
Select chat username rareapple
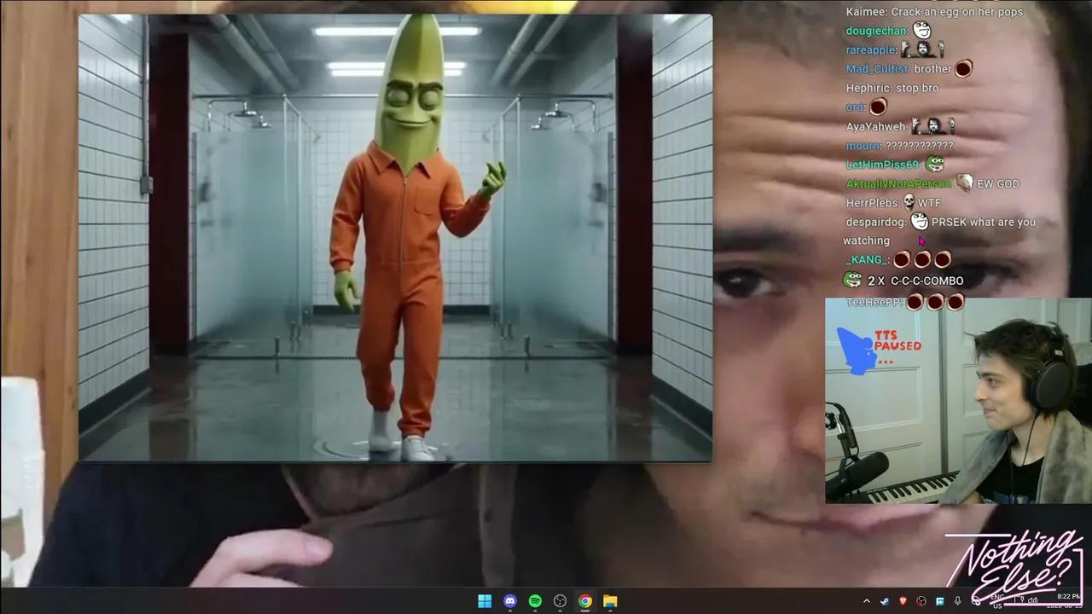click(870, 50)
